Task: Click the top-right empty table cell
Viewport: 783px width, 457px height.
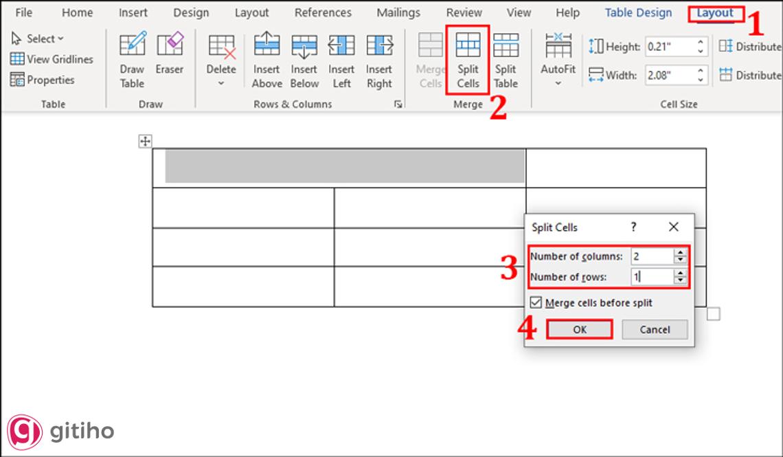Action: pos(615,168)
